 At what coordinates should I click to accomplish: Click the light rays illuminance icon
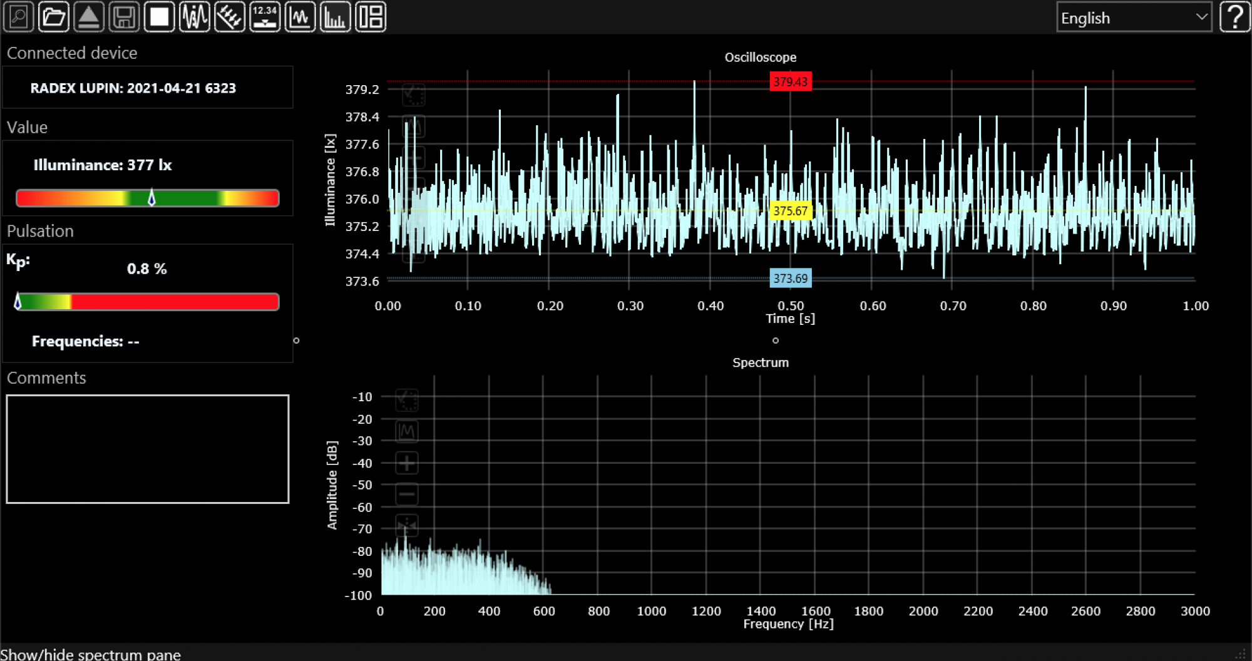click(x=230, y=17)
